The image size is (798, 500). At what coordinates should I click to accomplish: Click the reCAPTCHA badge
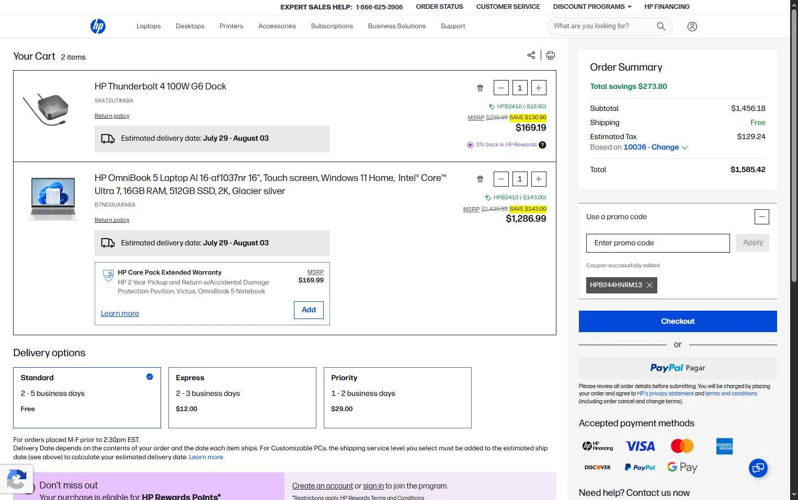pos(16,479)
